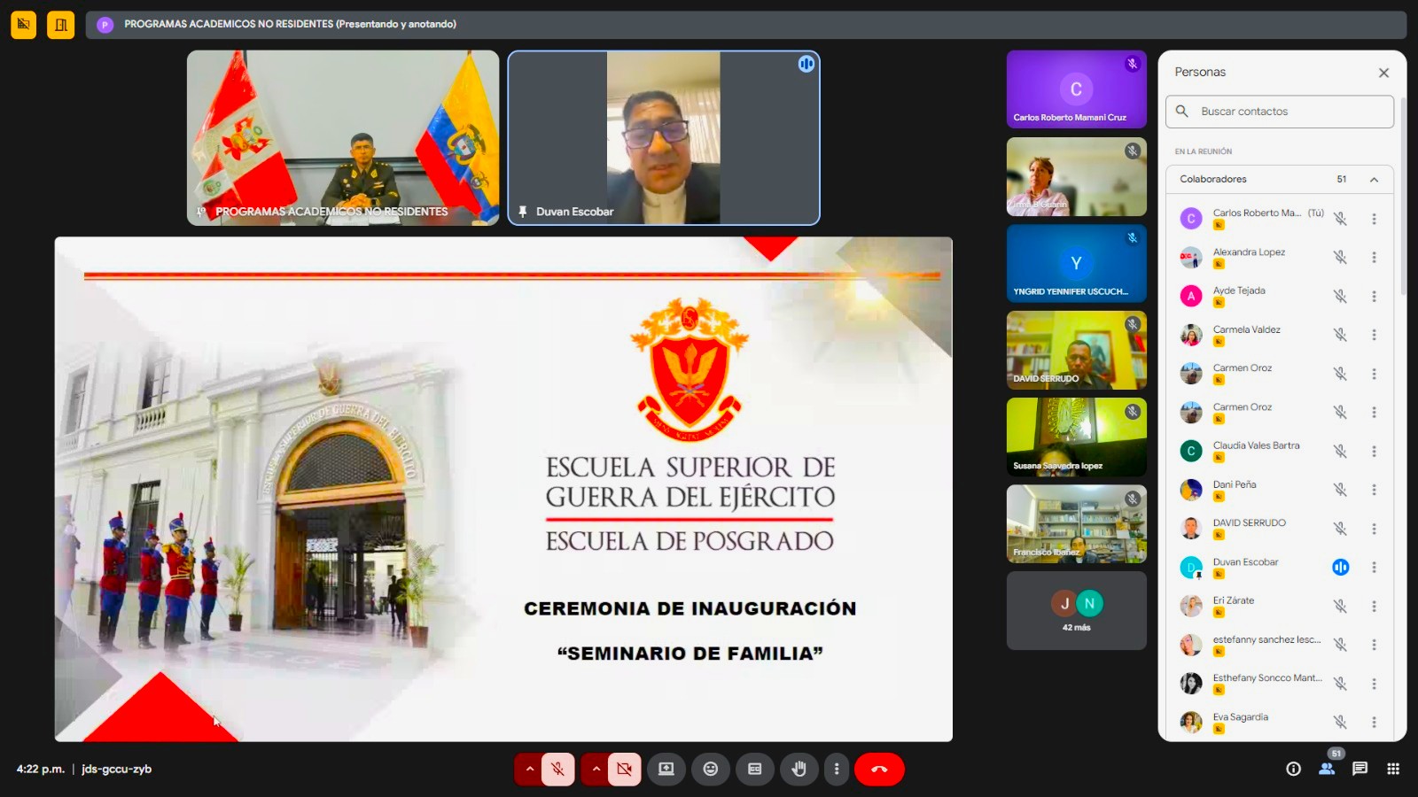Click muted mic icon for Esthefany Soncco Mant...
The image size is (1418, 797).
coord(1340,684)
